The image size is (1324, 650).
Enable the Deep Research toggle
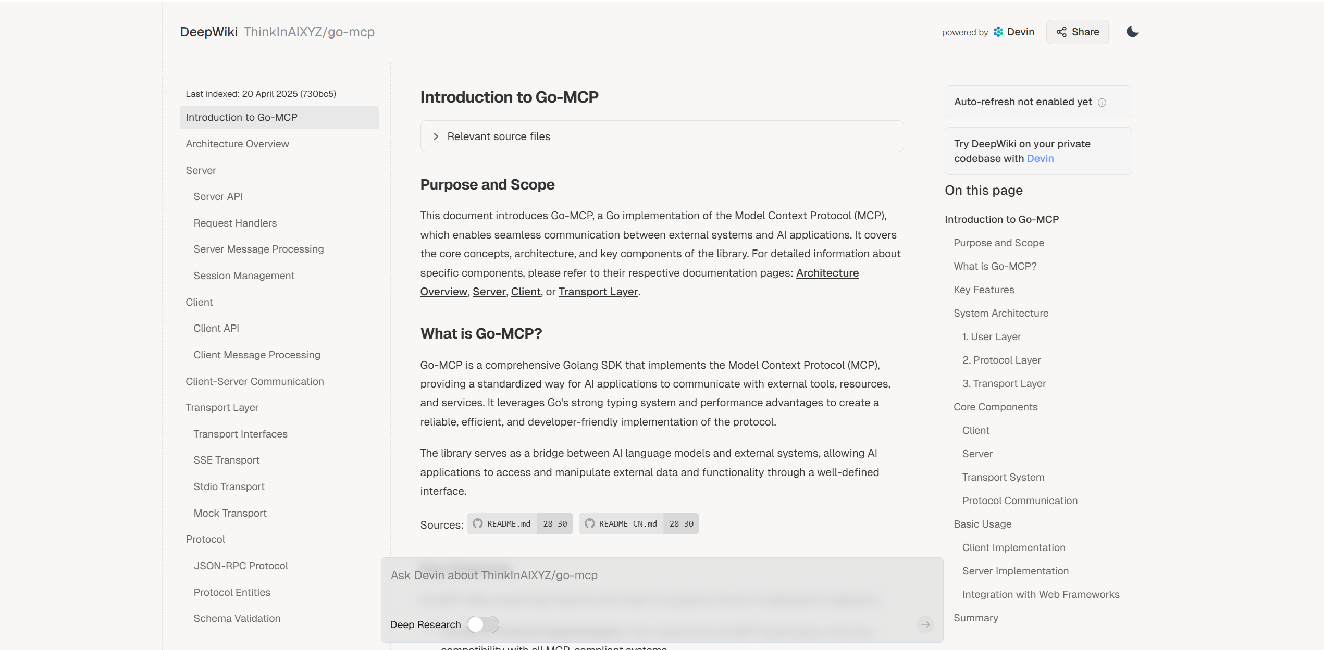[x=482, y=624]
